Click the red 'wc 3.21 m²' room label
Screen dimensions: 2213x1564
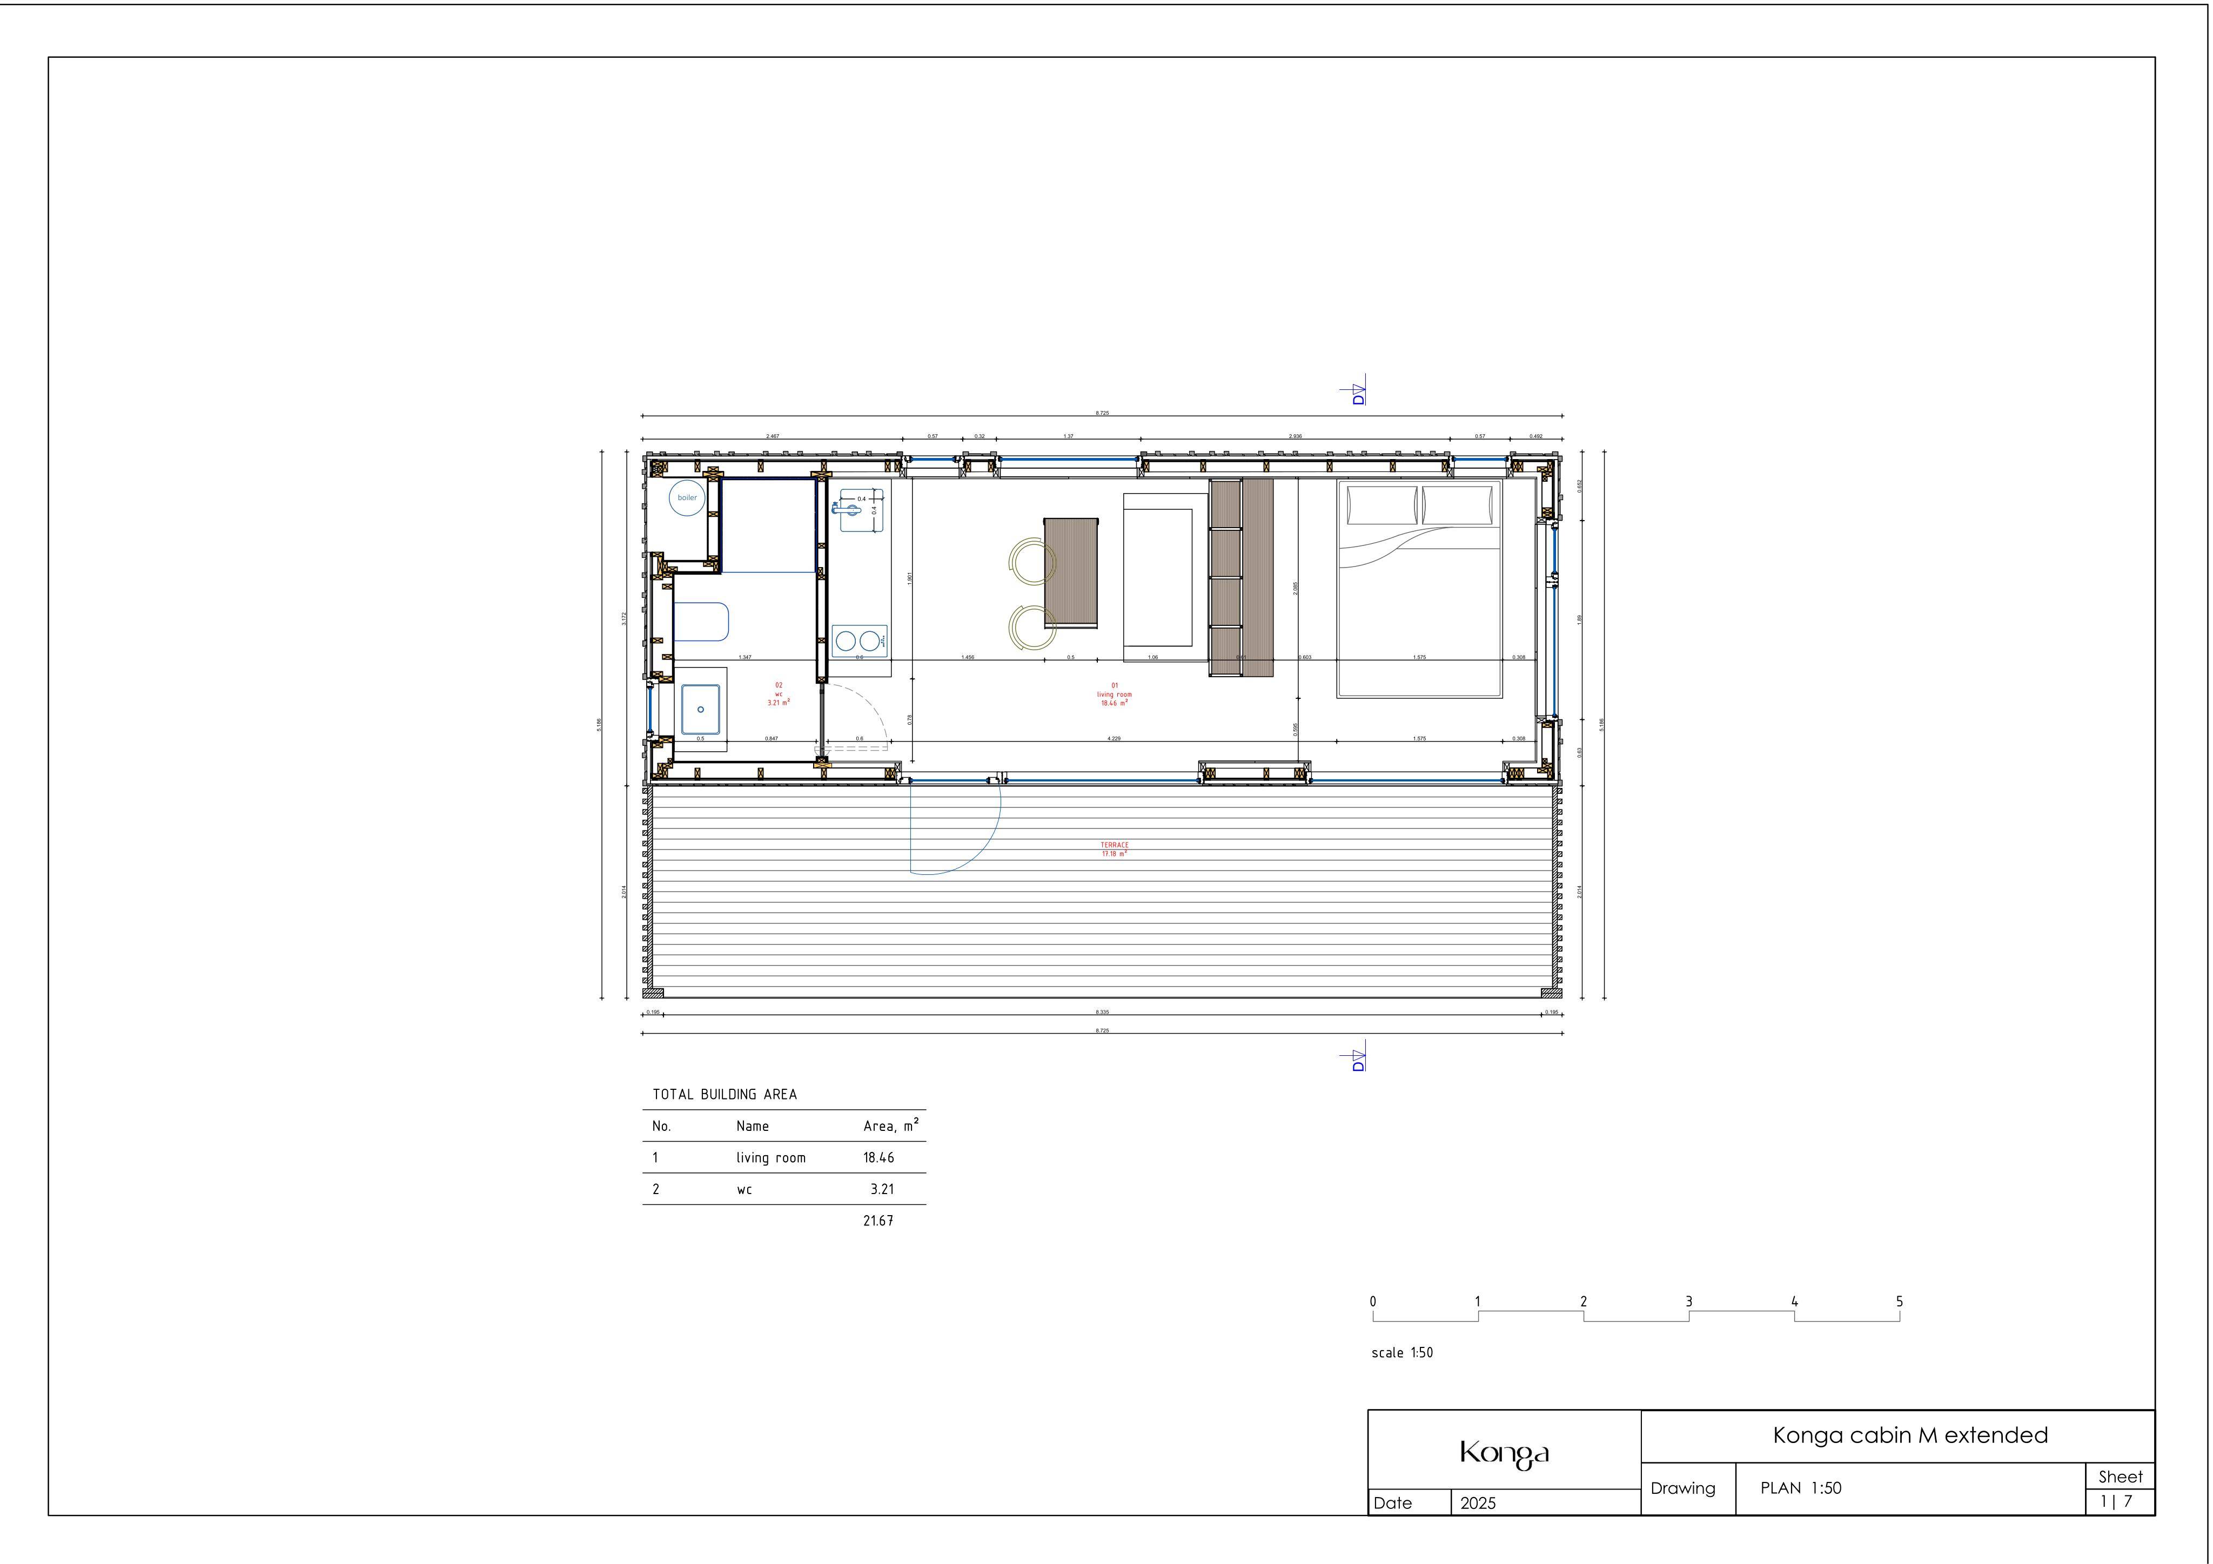point(779,694)
